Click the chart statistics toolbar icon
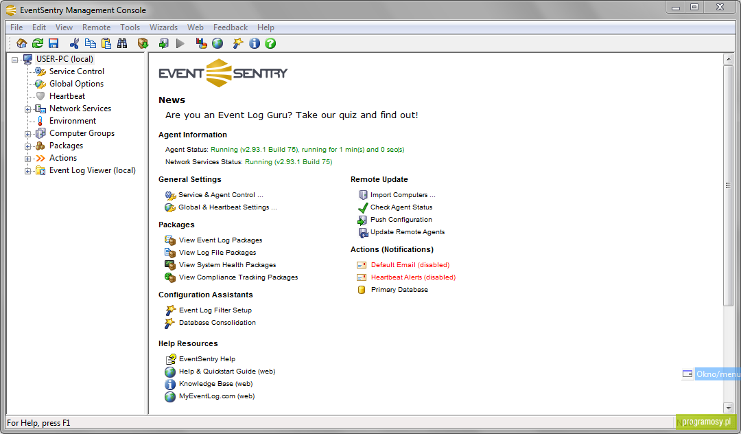The image size is (741, 434). click(x=201, y=43)
